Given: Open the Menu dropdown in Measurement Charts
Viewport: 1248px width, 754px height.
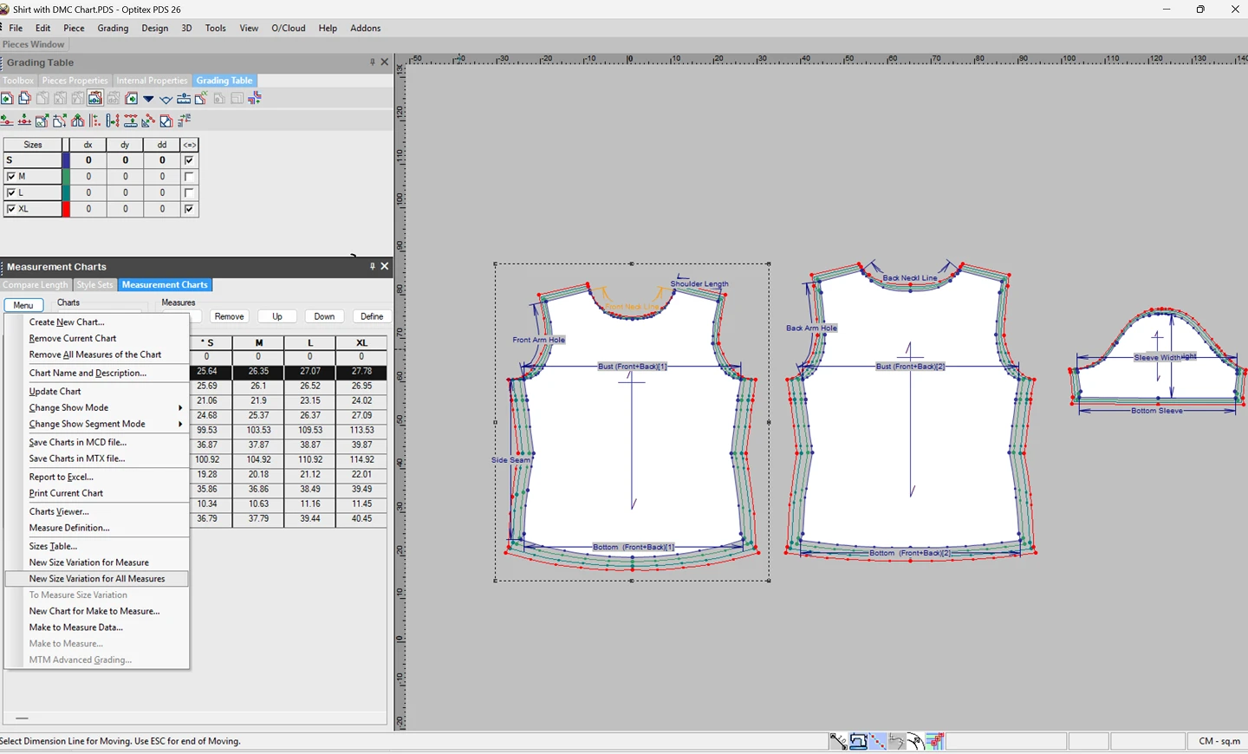Looking at the screenshot, I should click(x=23, y=305).
